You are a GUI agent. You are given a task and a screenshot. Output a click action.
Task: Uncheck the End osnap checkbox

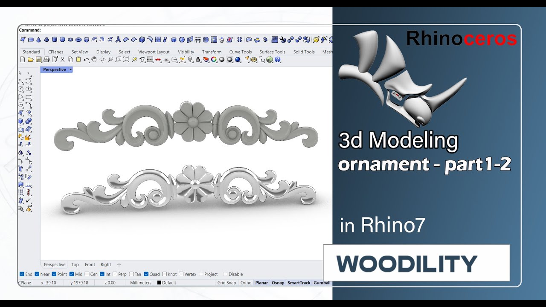(x=22, y=274)
